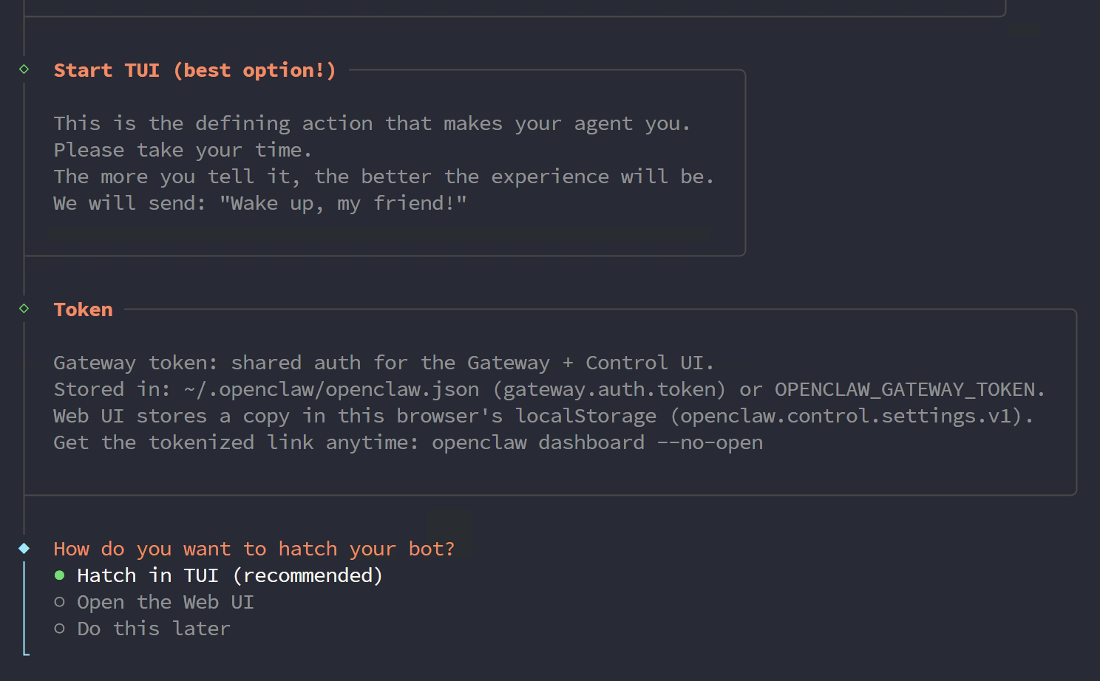Select the "Open the Web UI" option
This screenshot has width=1100, height=681.
point(165,602)
